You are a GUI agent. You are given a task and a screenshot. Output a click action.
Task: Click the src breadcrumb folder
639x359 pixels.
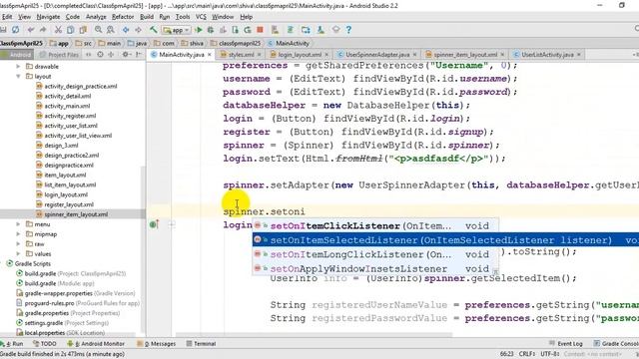point(84,43)
